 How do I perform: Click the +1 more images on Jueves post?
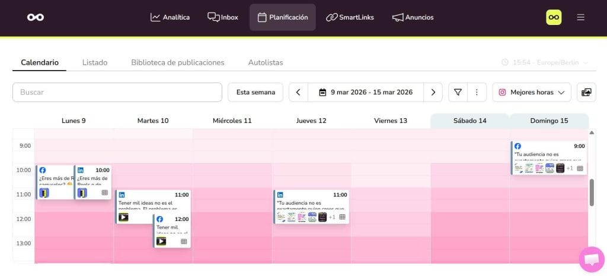pos(332,217)
